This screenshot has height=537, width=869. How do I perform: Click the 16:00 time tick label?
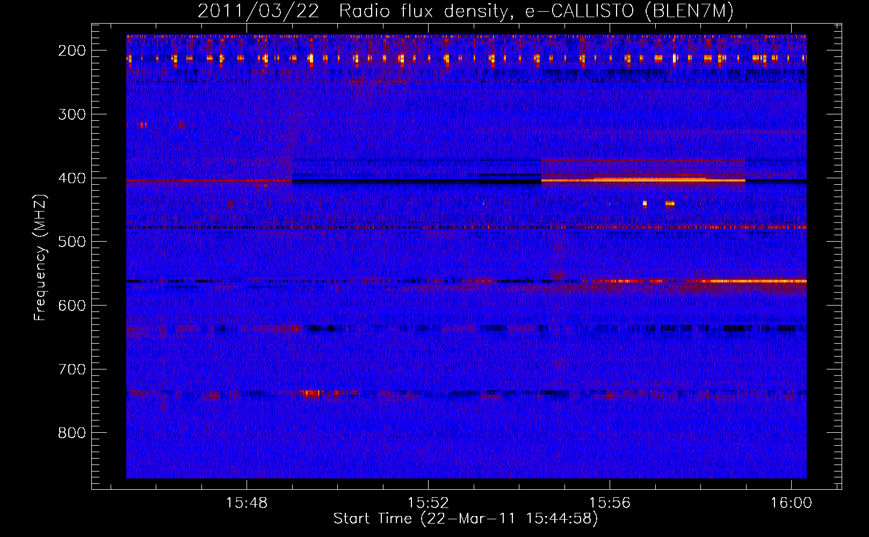coord(791,503)
